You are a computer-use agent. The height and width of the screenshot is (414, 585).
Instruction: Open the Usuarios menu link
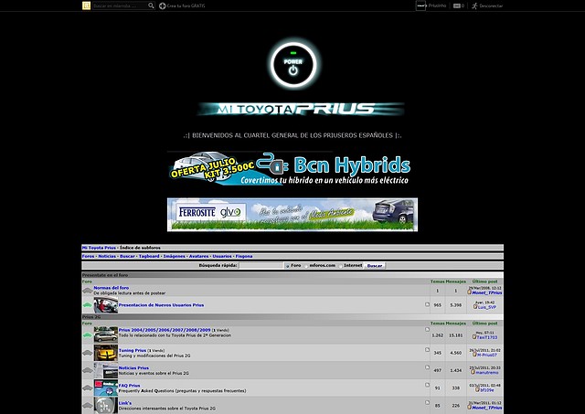pos(222,256)
